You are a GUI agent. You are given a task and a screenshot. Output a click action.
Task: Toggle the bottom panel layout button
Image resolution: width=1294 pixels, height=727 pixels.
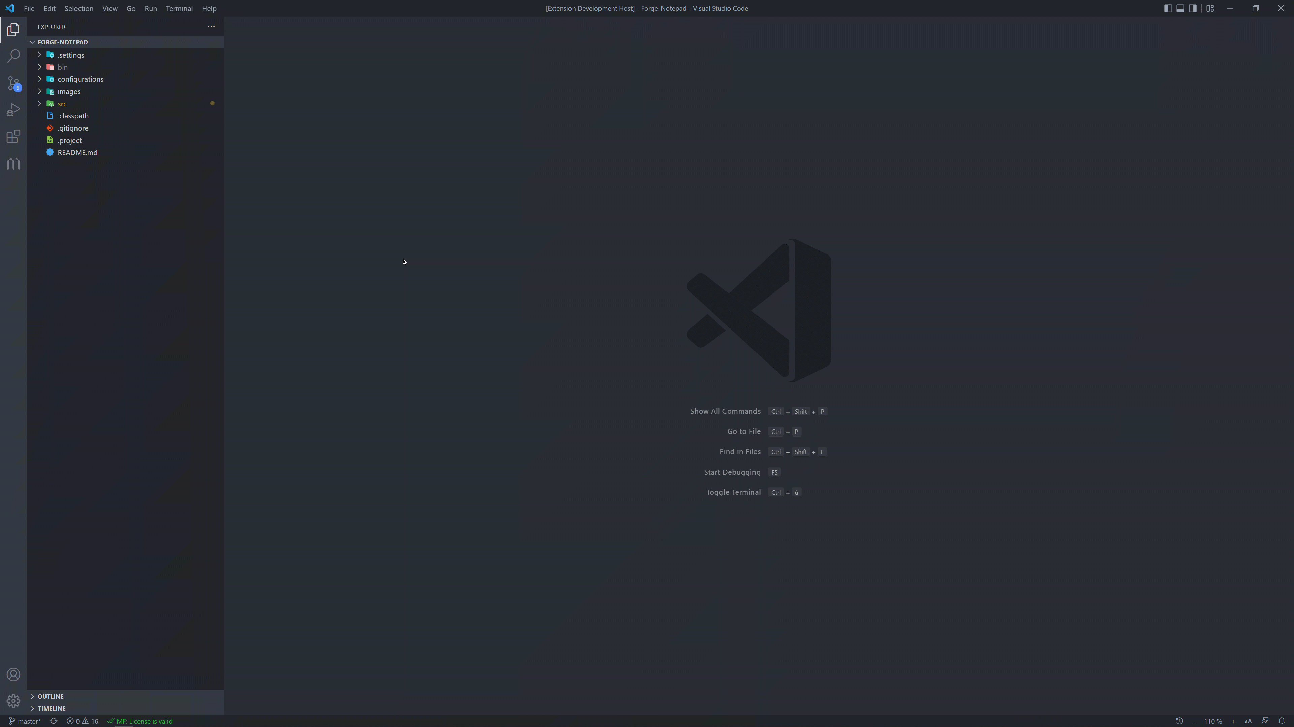pyautogui.click(x=1180, y=8)
